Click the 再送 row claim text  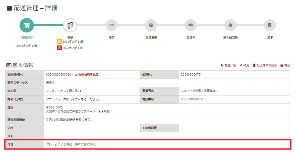tap(71, 144)
